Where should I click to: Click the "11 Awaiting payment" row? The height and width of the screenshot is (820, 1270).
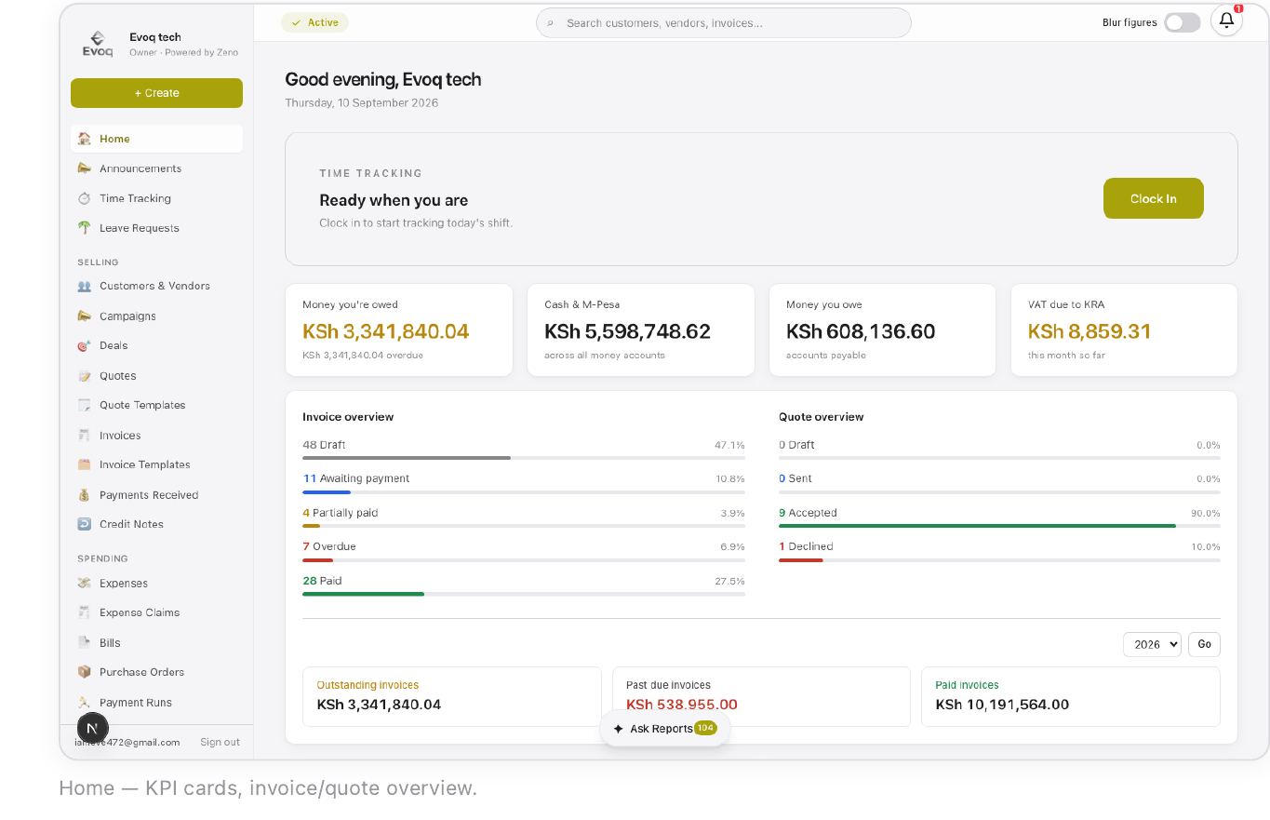[524, 484]
